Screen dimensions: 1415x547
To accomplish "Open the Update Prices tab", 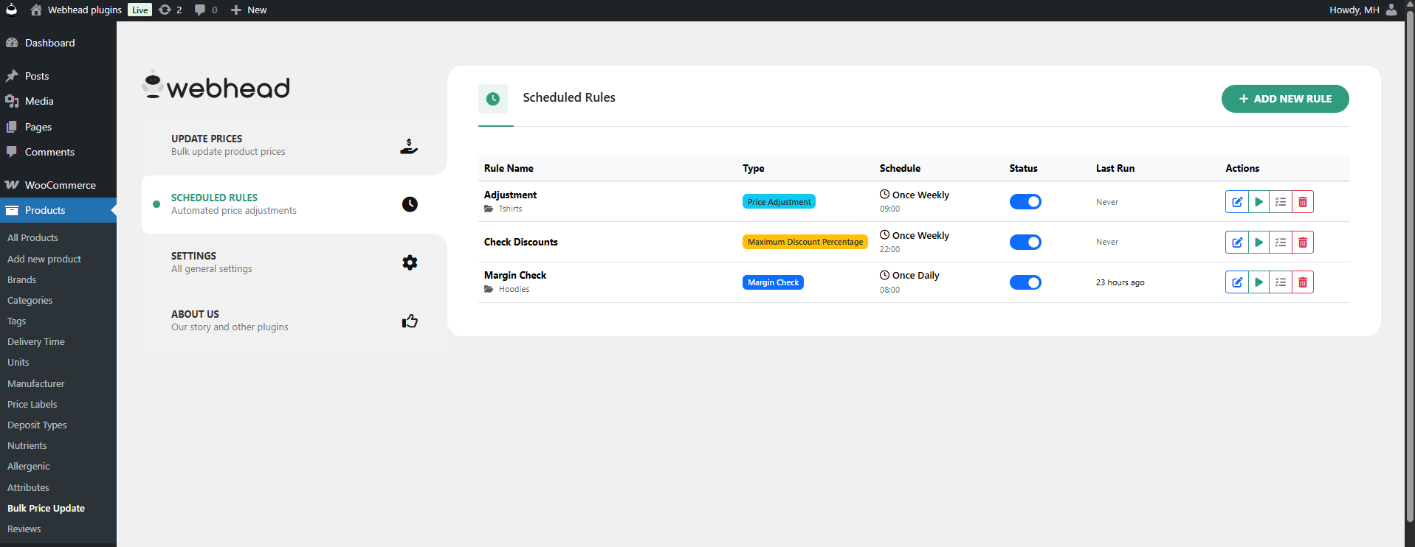I will pos(294,145).
